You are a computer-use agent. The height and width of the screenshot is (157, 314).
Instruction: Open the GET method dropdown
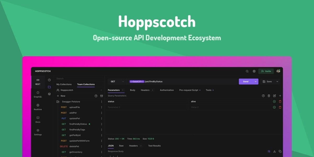116,81
